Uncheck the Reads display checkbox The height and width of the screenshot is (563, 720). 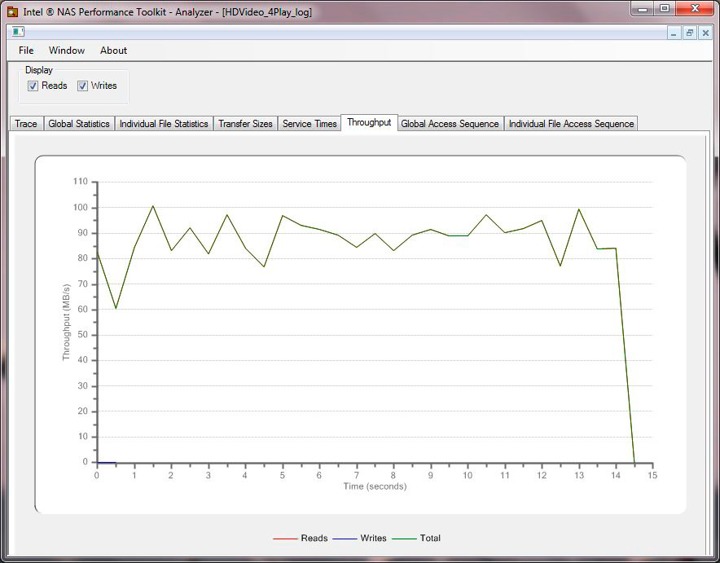point(33,86)
